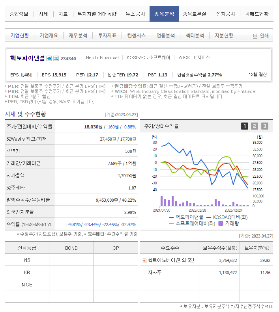Select the 투자지표 sub-tab
The width and height of the screenshot is (279, 312).
click(x=107, y=35)
